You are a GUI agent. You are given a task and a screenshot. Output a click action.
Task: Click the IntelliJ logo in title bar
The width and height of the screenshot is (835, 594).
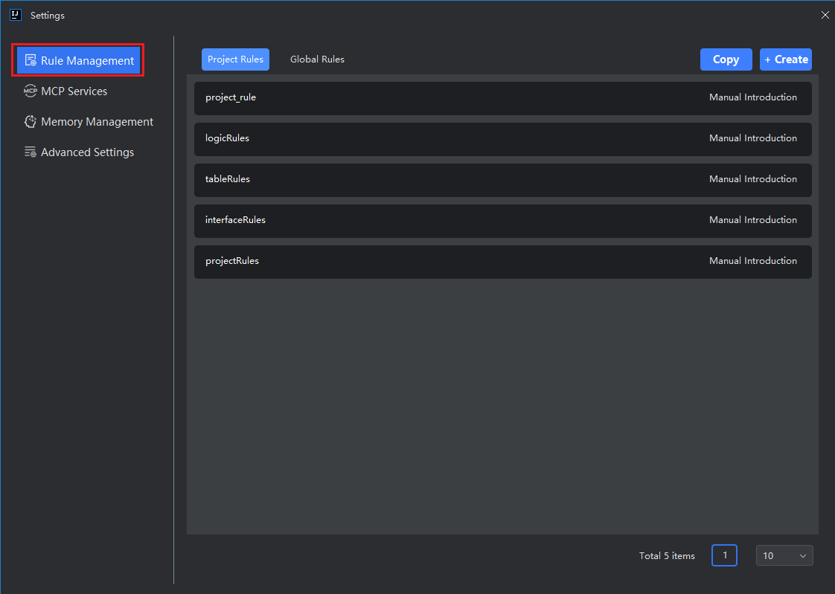(15, 15)
